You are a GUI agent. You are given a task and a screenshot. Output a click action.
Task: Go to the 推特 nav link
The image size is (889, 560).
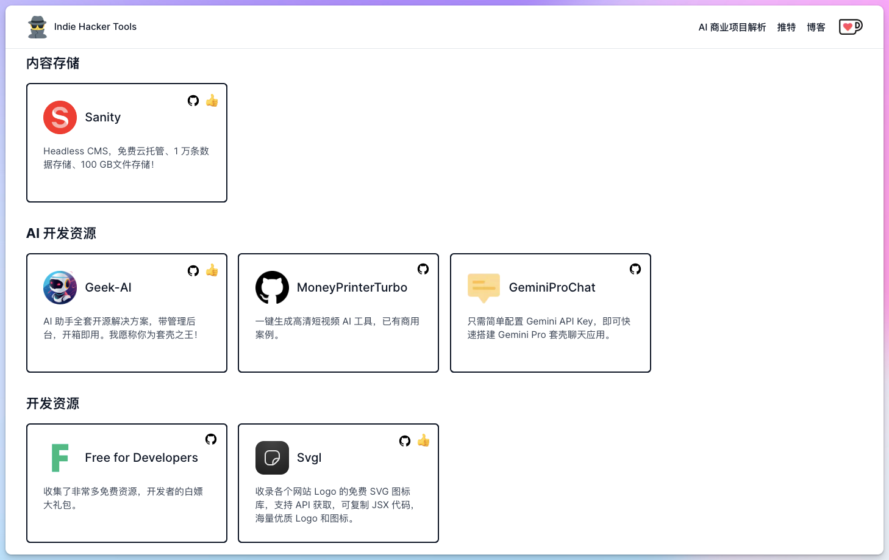[x=787, y=27]
